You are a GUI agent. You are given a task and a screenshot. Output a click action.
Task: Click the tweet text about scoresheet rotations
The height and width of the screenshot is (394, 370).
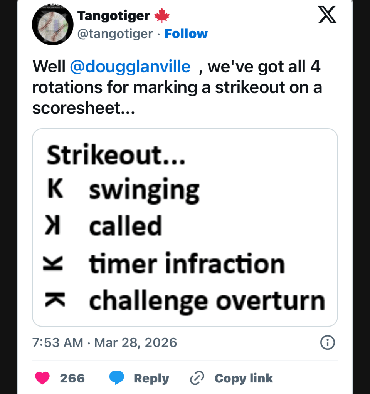pyautogui.click(x=177, y=87)
